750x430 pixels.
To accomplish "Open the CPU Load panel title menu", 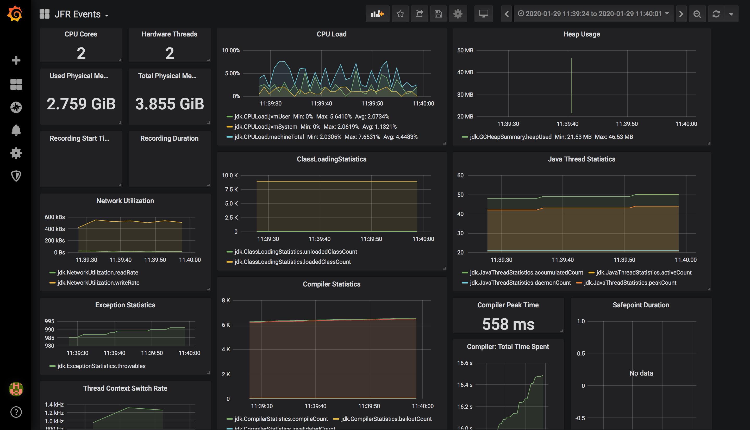I will pos(332,34).
